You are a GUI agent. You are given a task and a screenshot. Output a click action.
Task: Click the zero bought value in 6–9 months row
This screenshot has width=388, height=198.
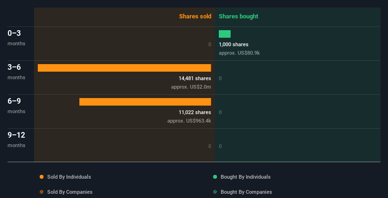click(x=220, y=112)
